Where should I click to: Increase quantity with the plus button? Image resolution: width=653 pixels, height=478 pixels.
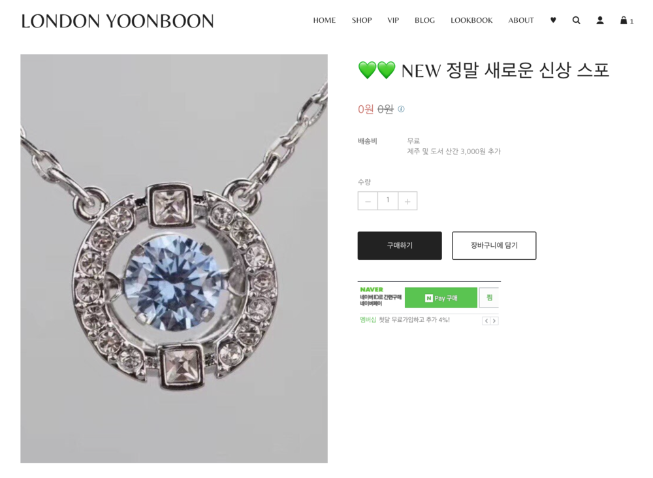(407, 201)
